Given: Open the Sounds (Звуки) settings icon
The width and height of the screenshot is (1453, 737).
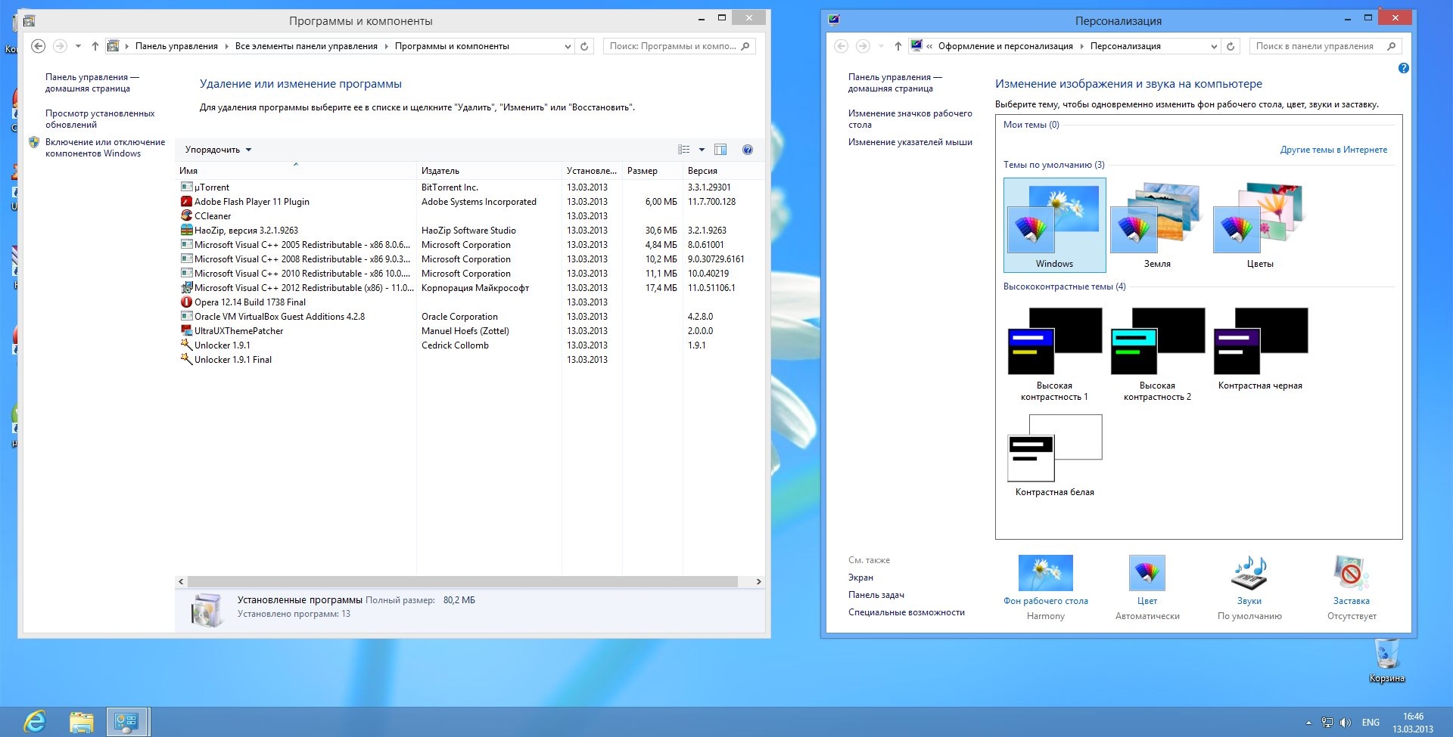Looking at the screenshot, I should tap(1249, 573).
